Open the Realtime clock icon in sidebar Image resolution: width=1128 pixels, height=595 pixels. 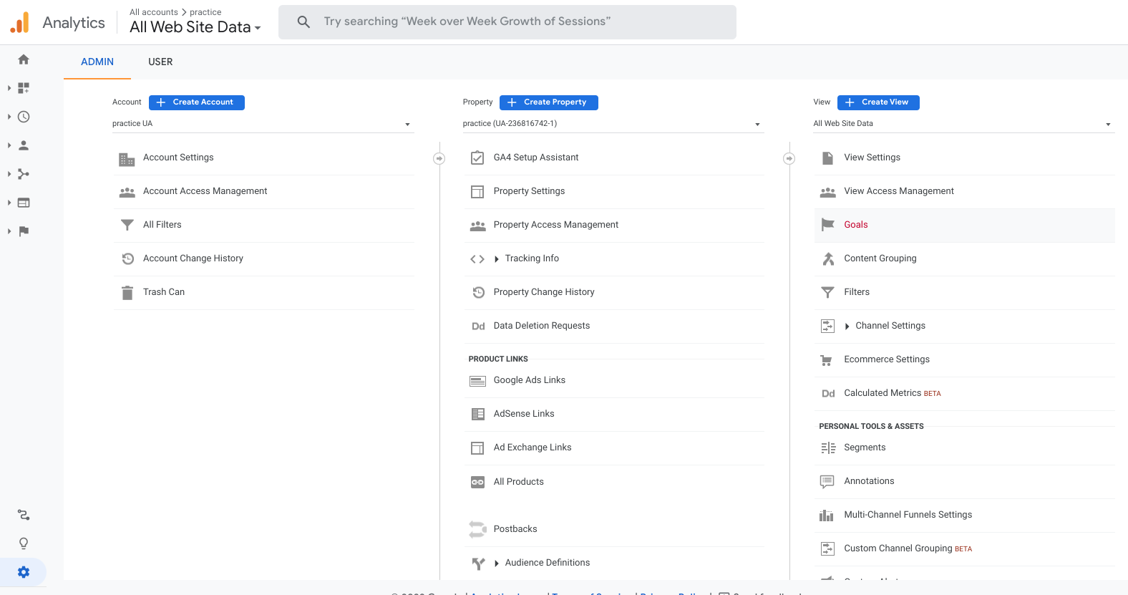(24, 117)
